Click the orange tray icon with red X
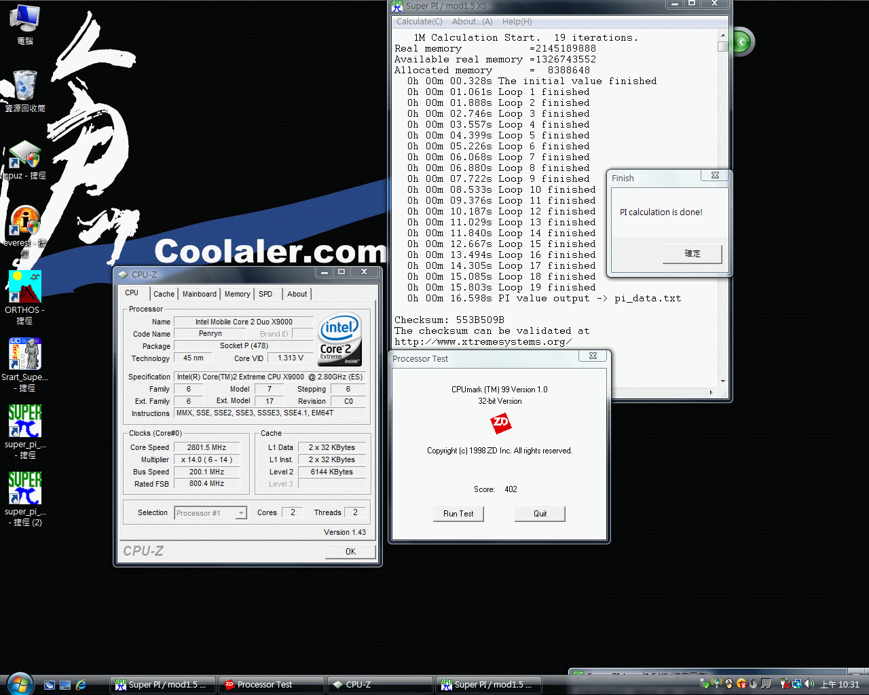The height and width of the screenshot is (695, 869). click(741, 684)
